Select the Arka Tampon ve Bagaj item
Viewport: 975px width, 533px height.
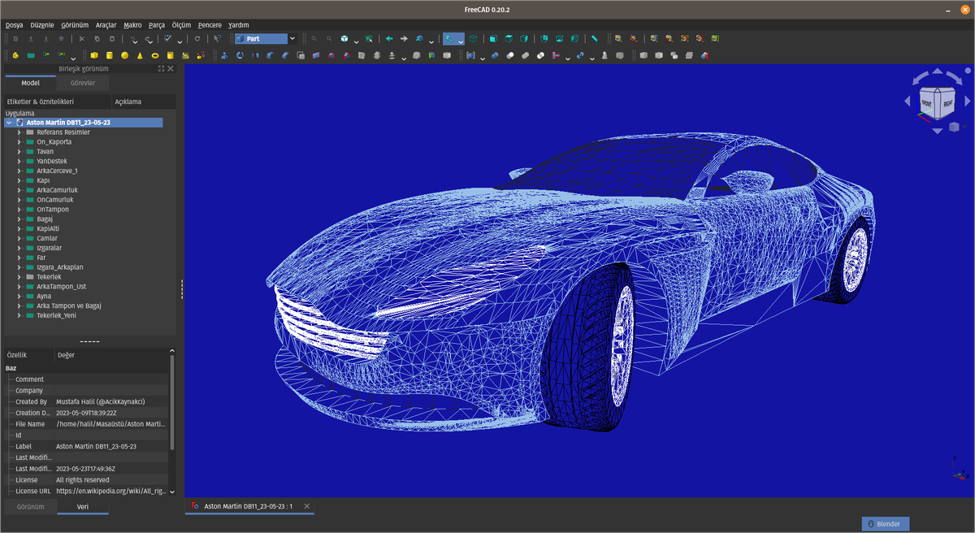click(x=69, y=306)
